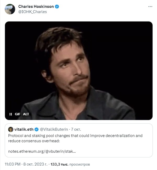Image resolution: width=157 pixels, height=170 pixels.
Task: Click the line 'reduce consensus overhead:' in the quoted tweet
Action: pyautogui.click(x=34, y=141)
